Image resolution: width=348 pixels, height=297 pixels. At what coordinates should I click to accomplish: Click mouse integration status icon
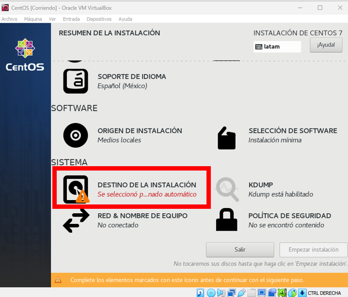pos(292,293)
